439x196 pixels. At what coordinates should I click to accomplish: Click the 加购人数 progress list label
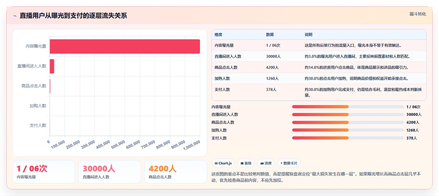tap(219, 130)
